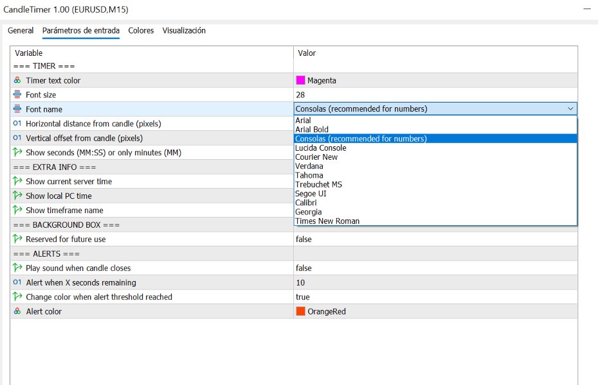The image size is (598, 385).
Task: Select the Show seconds (MM:SS) or only minutes label
Action: (104, 153)
